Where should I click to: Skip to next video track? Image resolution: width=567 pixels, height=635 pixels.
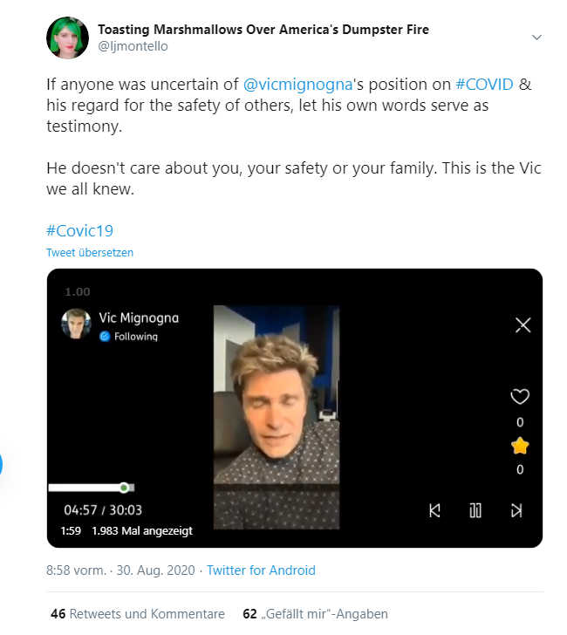coord(516,510)
